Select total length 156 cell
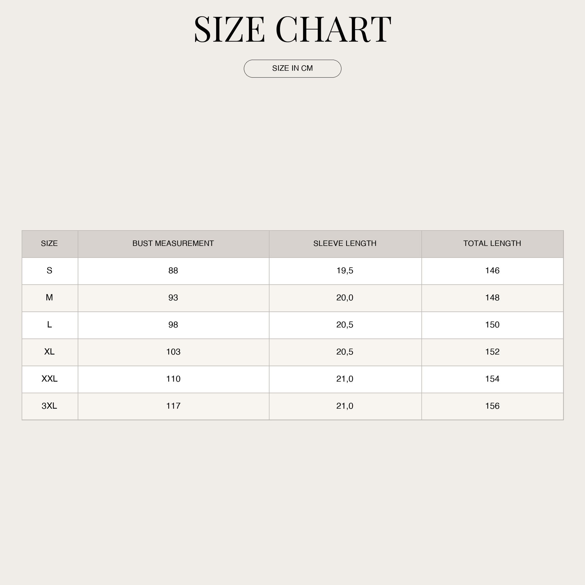This screenshot has height=585, width=585. coord(493,406)
